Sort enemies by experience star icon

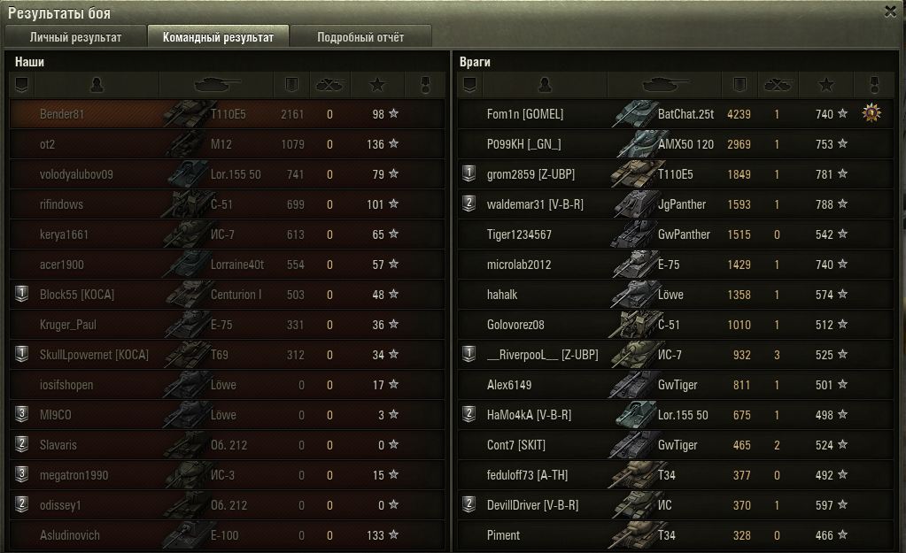825,85
